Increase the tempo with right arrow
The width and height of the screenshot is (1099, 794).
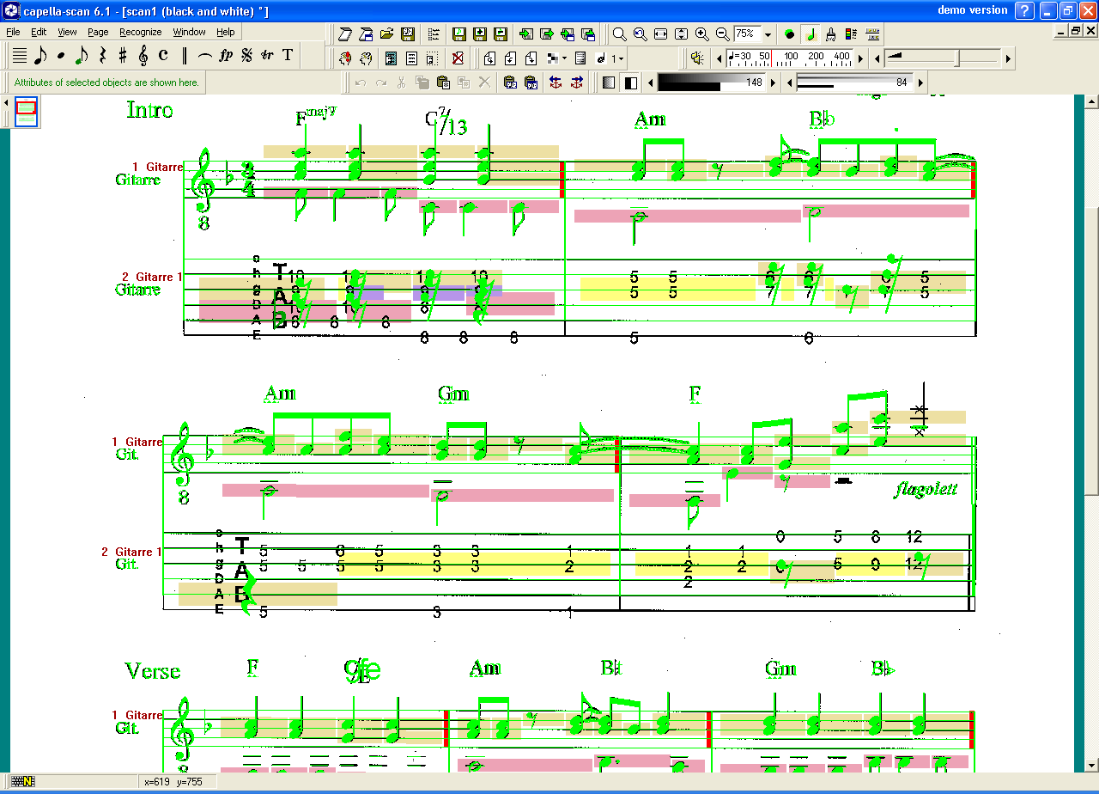coord(860,58)
